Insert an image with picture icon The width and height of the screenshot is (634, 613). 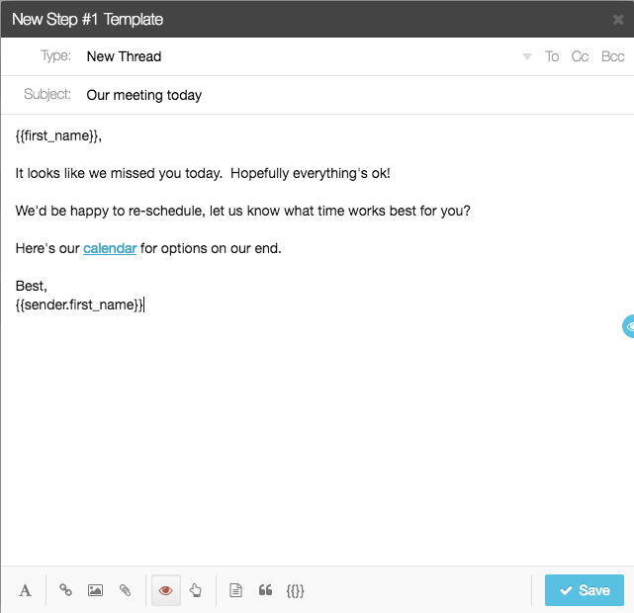click(95, 590)
